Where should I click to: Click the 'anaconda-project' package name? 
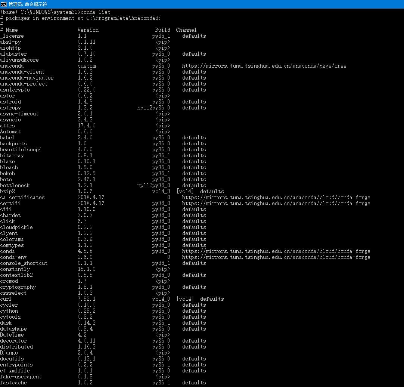click(x=24, y=84)
